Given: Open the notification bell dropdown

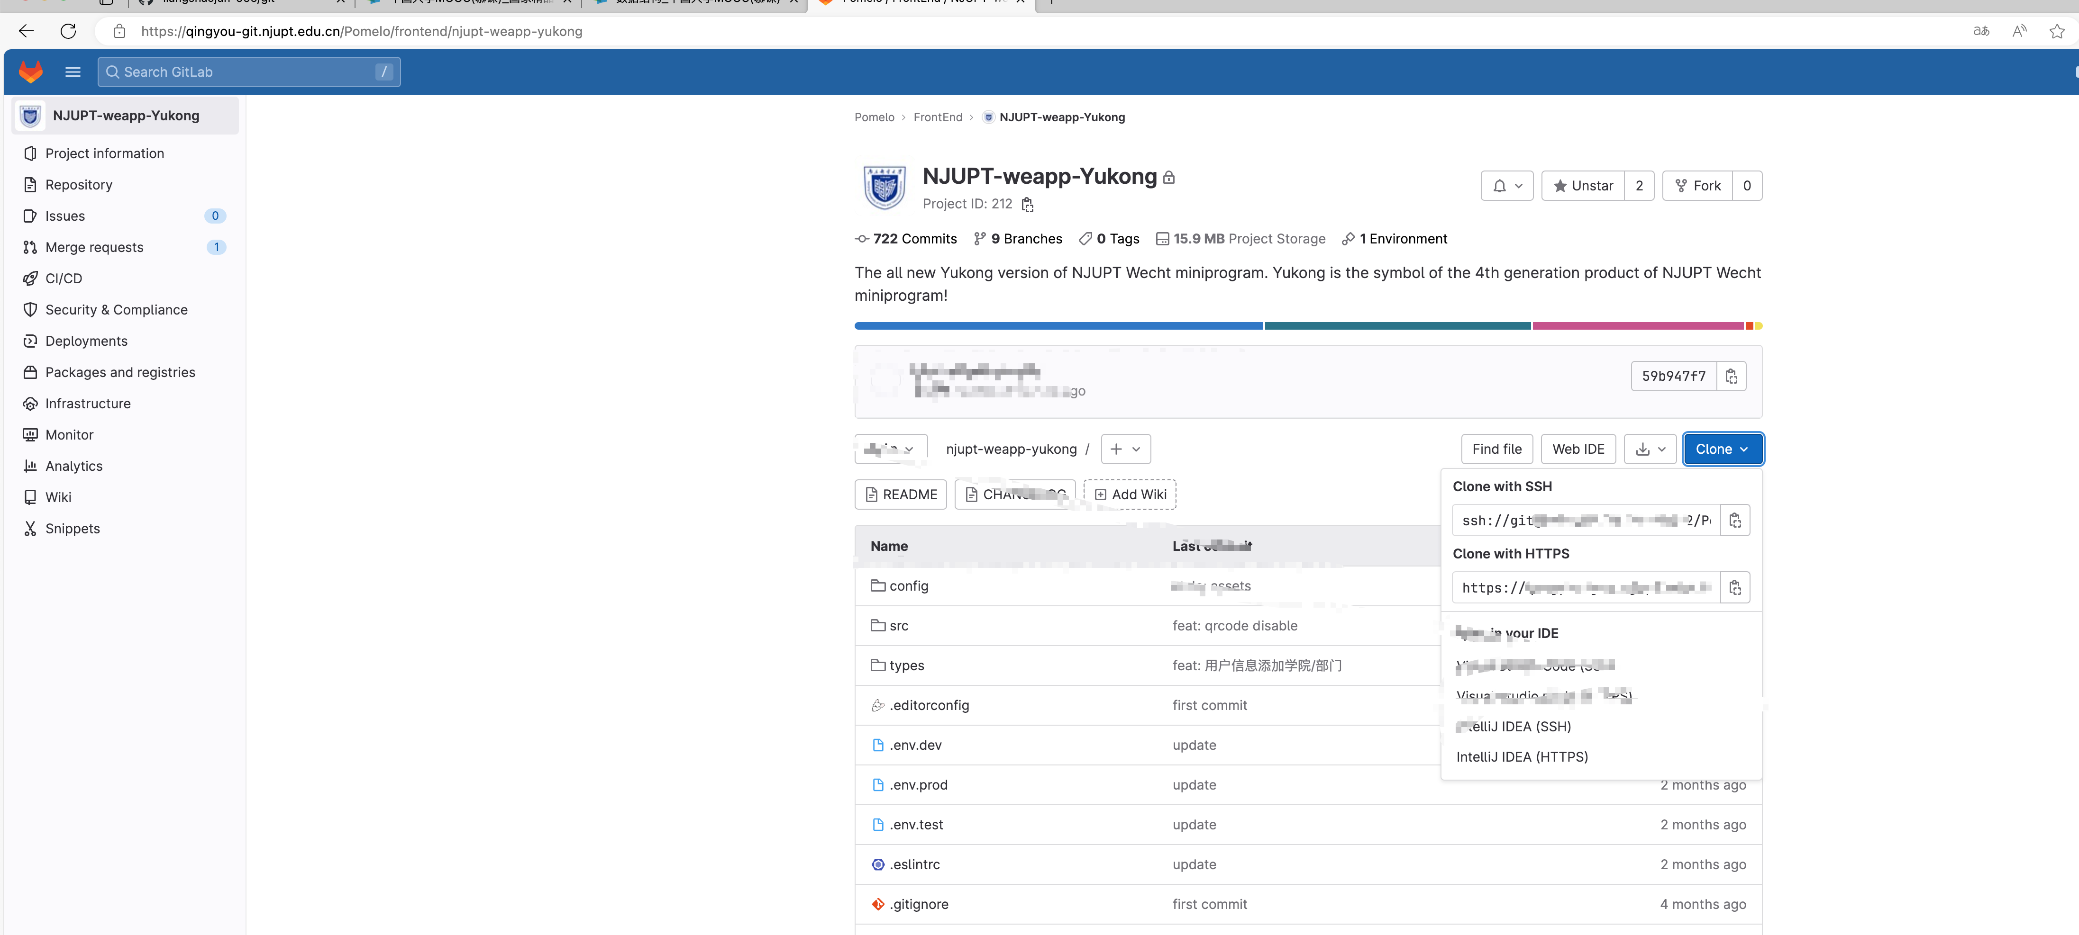Looking at the screenshot, I should point(1507,186).
